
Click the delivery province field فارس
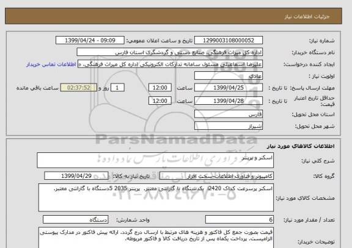pos(229,115)
